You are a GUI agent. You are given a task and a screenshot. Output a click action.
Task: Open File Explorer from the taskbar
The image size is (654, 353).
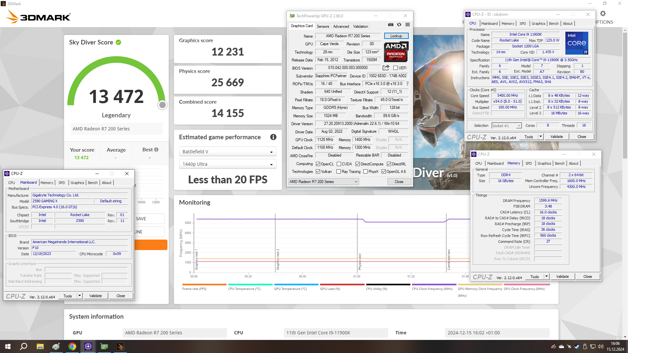(40, 346)
